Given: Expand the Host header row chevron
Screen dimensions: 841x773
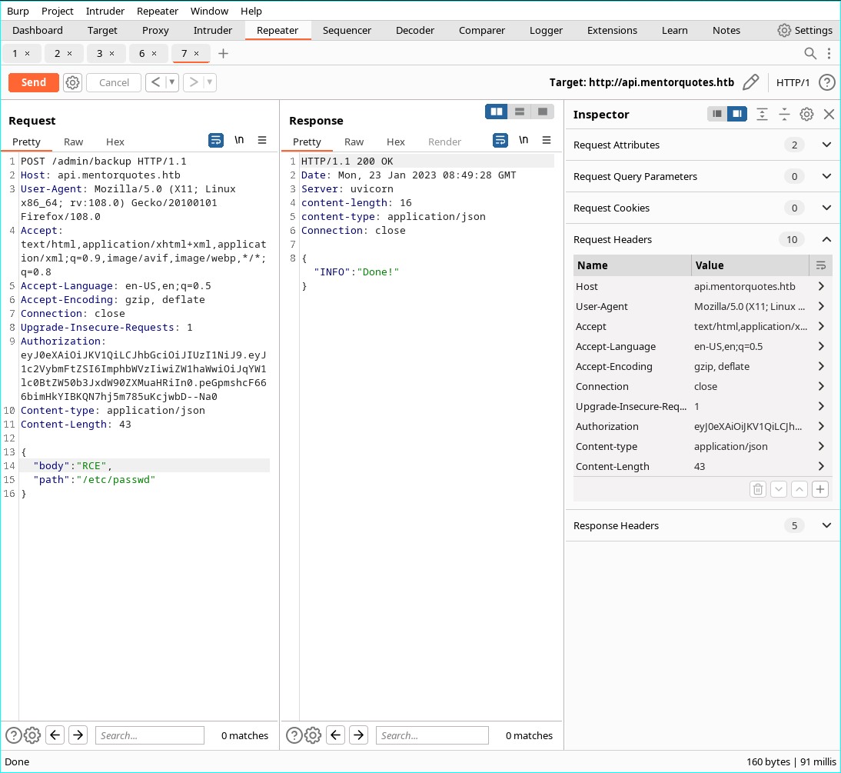Looking at the screenshot, I should click(820, 286).
